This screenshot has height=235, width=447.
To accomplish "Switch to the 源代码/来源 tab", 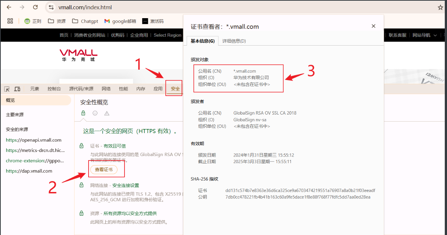I will pyautogui.click(x=81, y=89).
